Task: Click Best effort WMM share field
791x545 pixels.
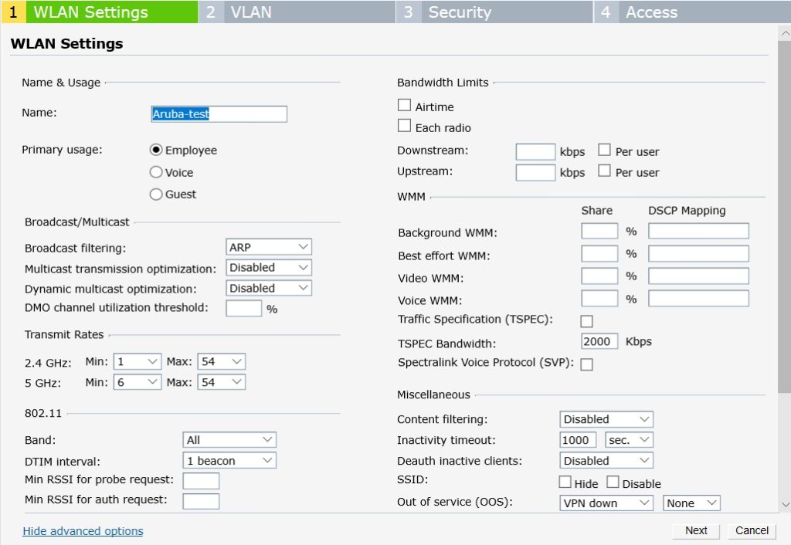Action: 599,254
